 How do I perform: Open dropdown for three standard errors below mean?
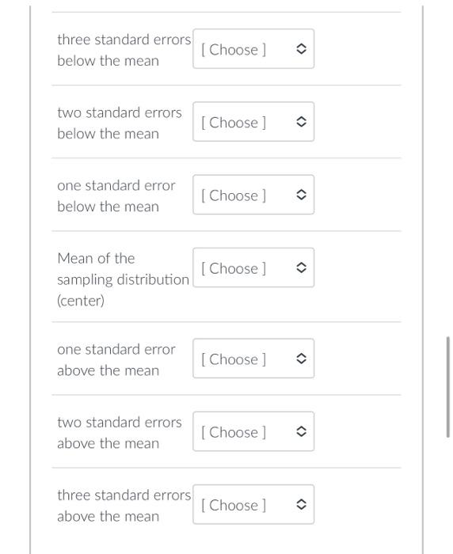pos(253,49)
